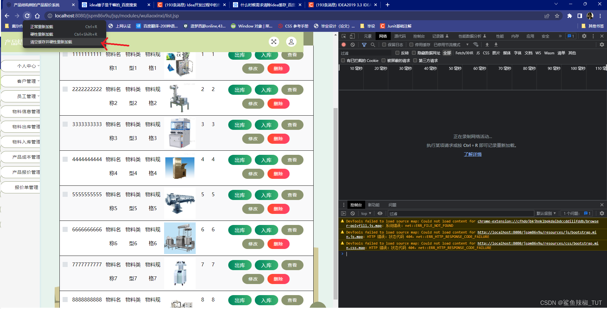Select the row checkbox for 2222222222
607x309 pixels.
click(x=65, y=89)
